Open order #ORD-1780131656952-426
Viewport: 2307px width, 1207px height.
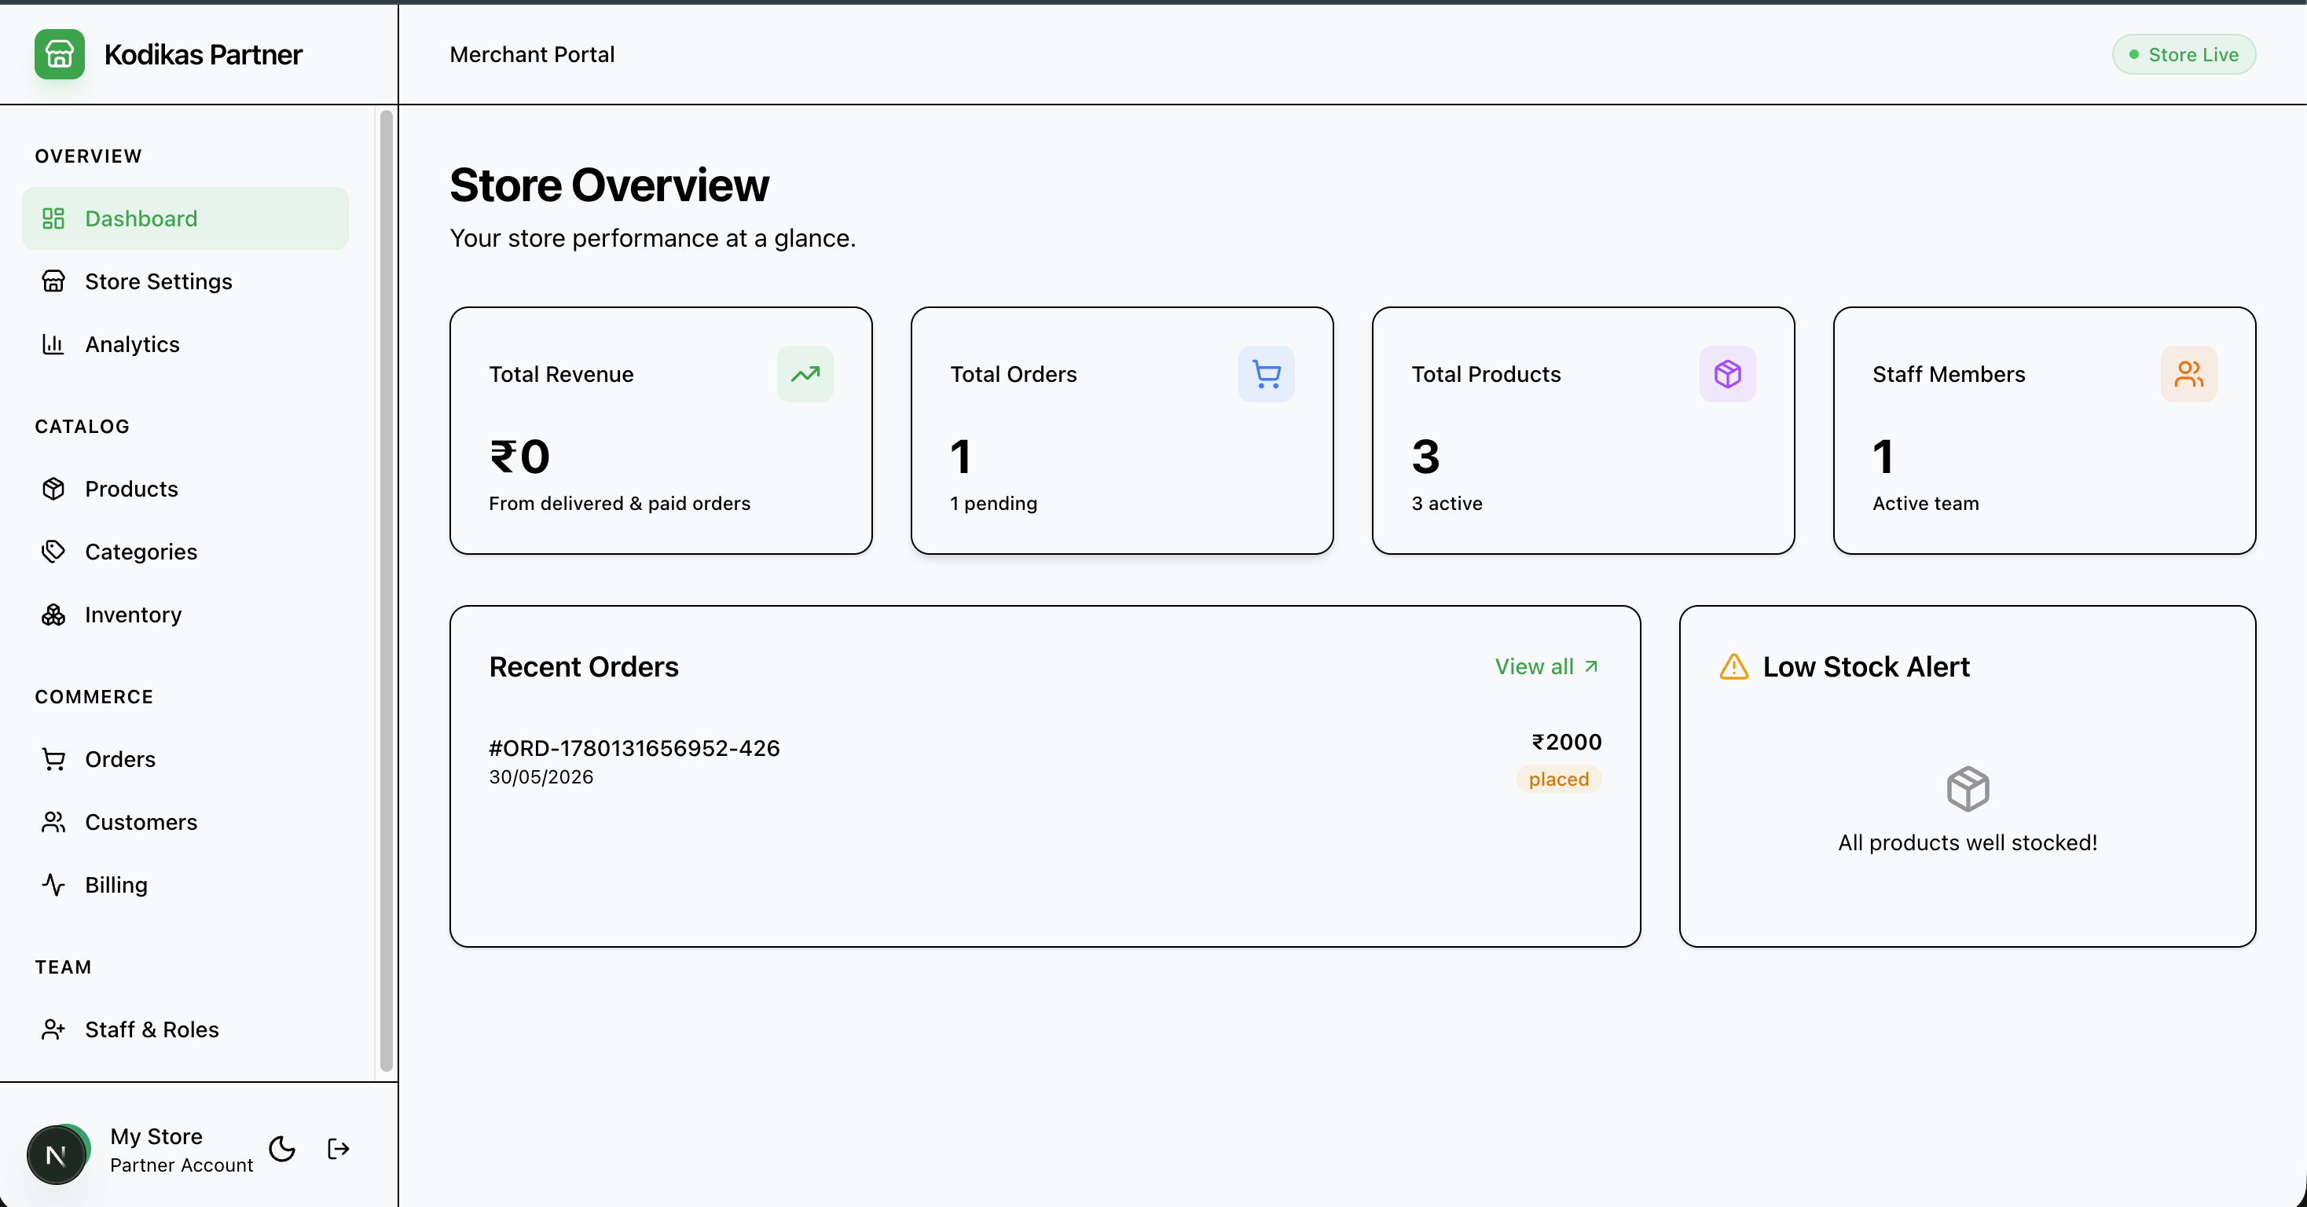point(634,747)
